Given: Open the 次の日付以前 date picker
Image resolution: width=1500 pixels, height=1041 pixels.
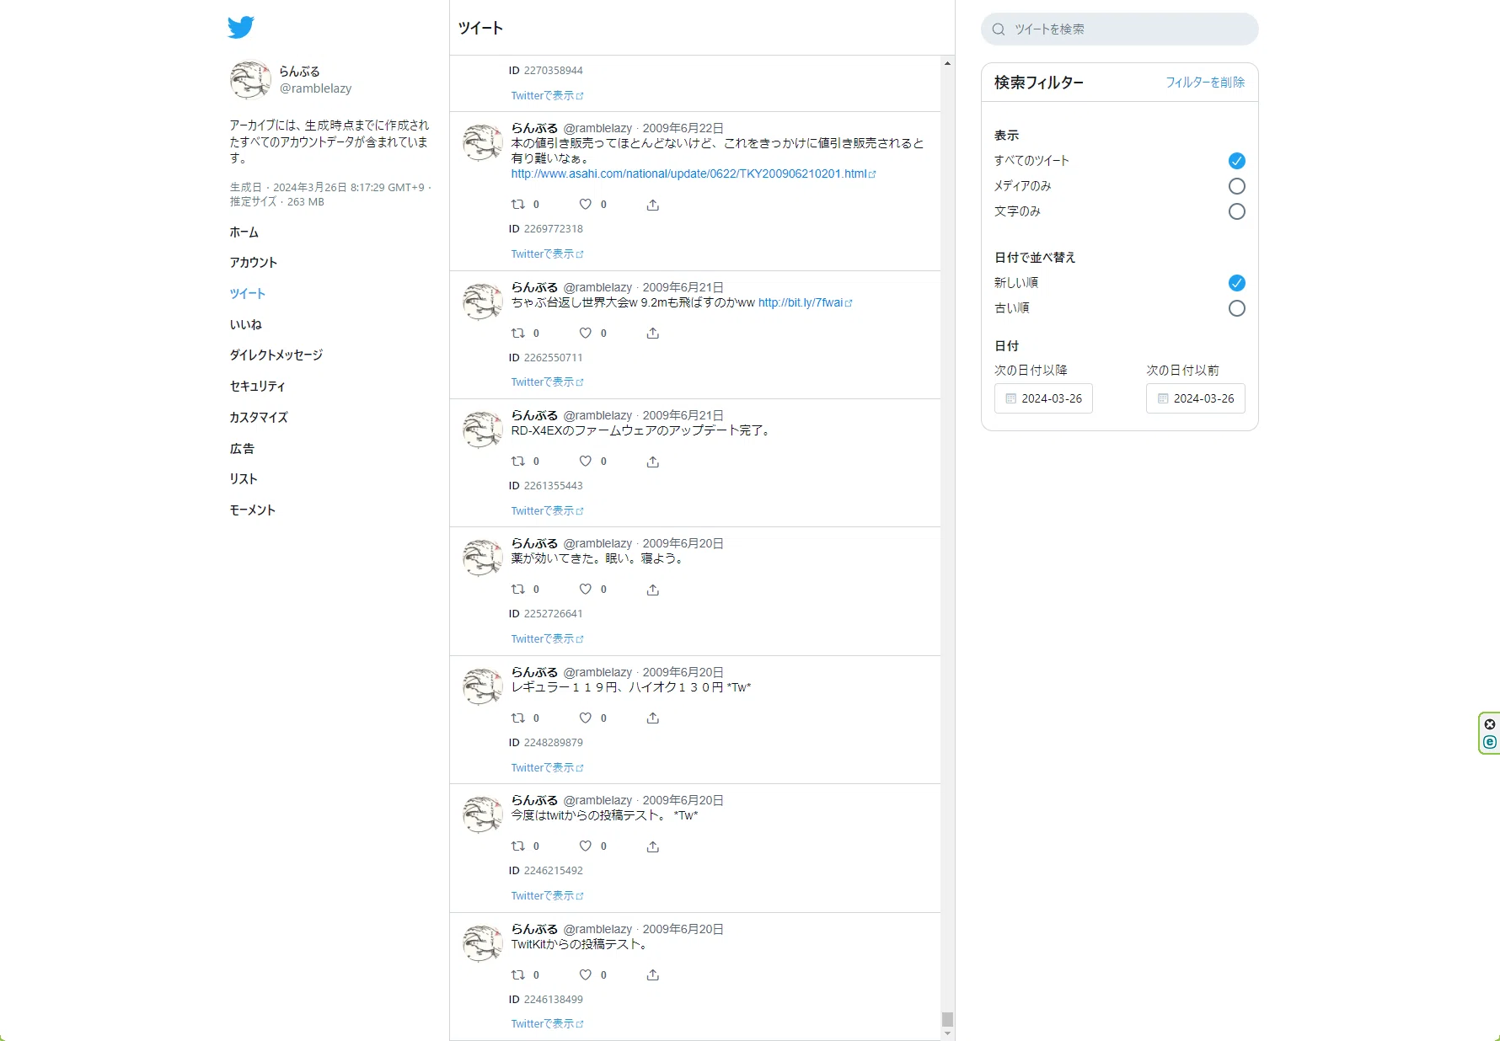Looking at the screenshot, I should [1195, 398].
